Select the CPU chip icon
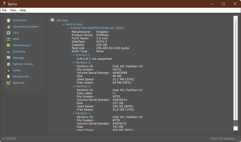This screenshot has width=241, height=142. pos(9,33)
